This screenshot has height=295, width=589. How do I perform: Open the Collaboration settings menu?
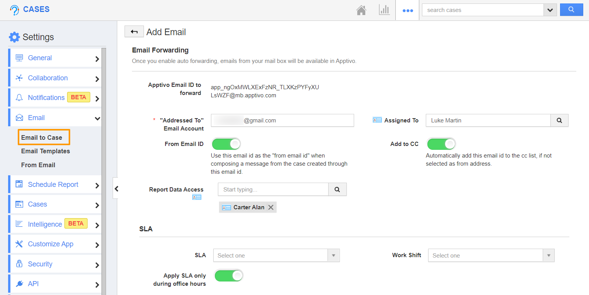55,78
